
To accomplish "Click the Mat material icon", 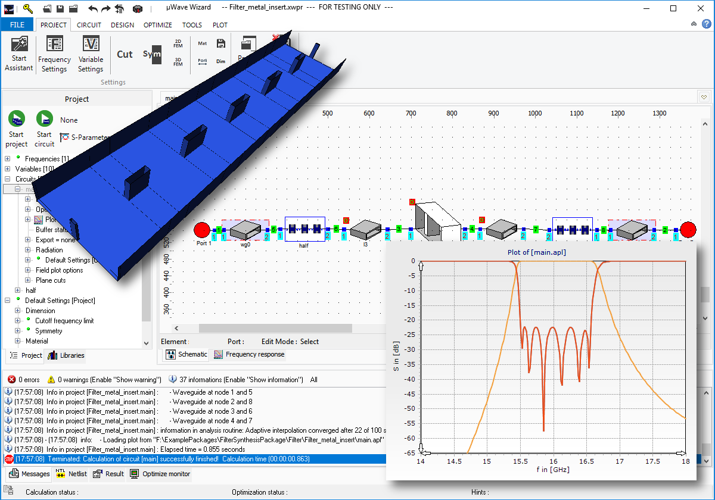I will pyautogui.click(x=203, y=43).
